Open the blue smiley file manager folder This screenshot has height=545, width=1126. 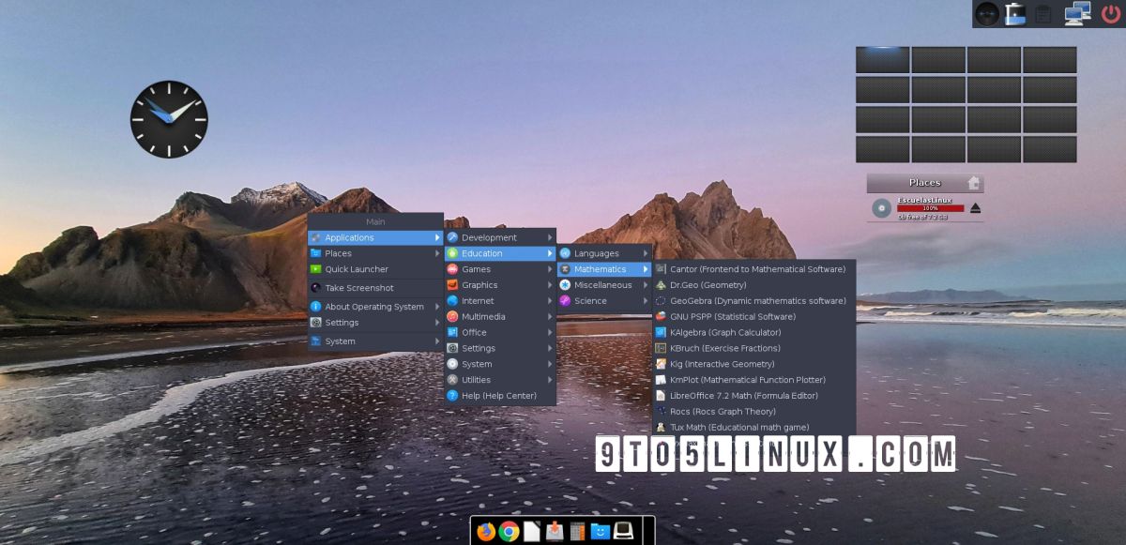click(x=601, y=532)
